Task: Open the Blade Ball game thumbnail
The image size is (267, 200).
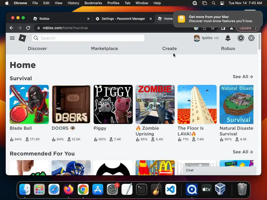Action: click(29, 104)
